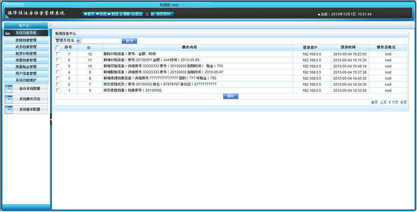417x212 pixels.
Task: Open the 管理员姓名 search field dropdown
Action: [78, 41]
